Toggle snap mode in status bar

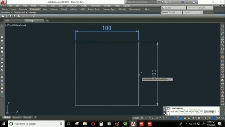tap(146, 118)
